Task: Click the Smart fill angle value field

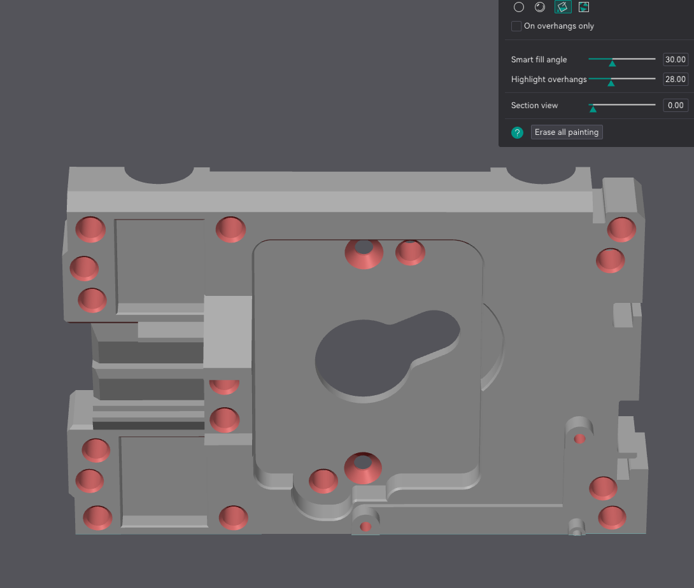Action: click(675, 59)
